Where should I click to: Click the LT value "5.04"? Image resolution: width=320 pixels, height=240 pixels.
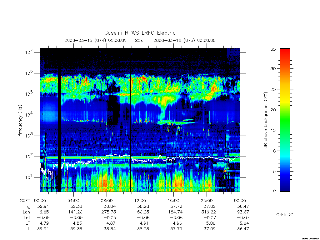pos(245,223)
